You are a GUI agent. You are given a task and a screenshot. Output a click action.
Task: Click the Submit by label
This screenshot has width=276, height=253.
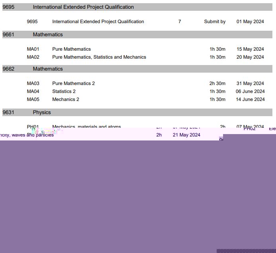[x=215, y=22]
